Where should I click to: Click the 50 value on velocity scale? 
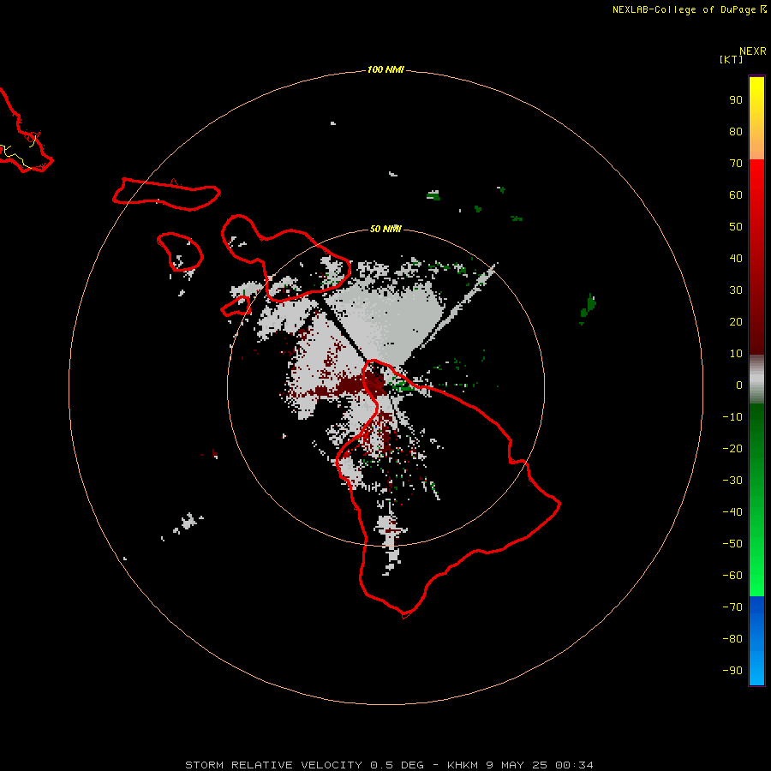click(x=736, y=227)
